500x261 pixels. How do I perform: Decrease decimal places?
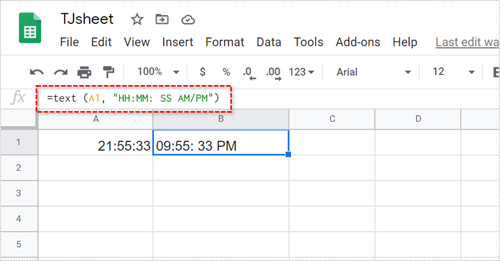tap(249, 72)
